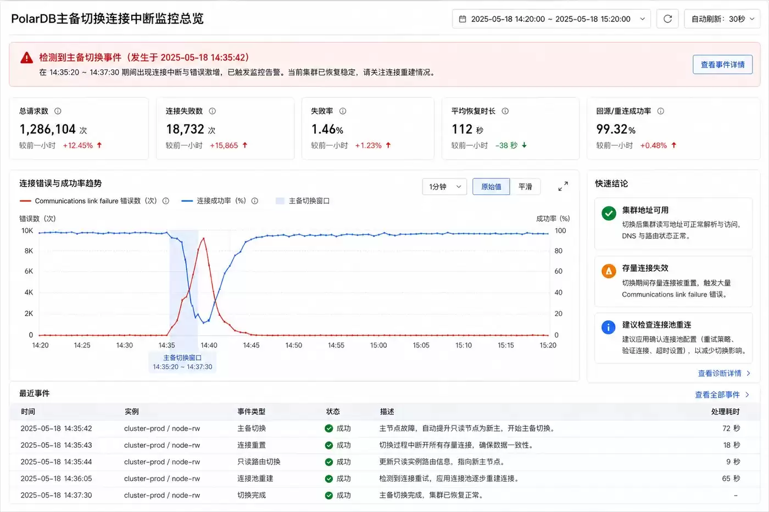The image size is (769, 512).
Task: Click the 存量连接失效 conclusion title
Action: click(x=645, y=268)
